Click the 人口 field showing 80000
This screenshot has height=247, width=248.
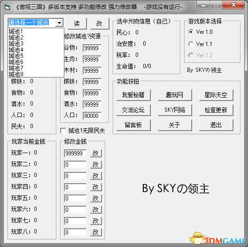click(x=92, y=116)
